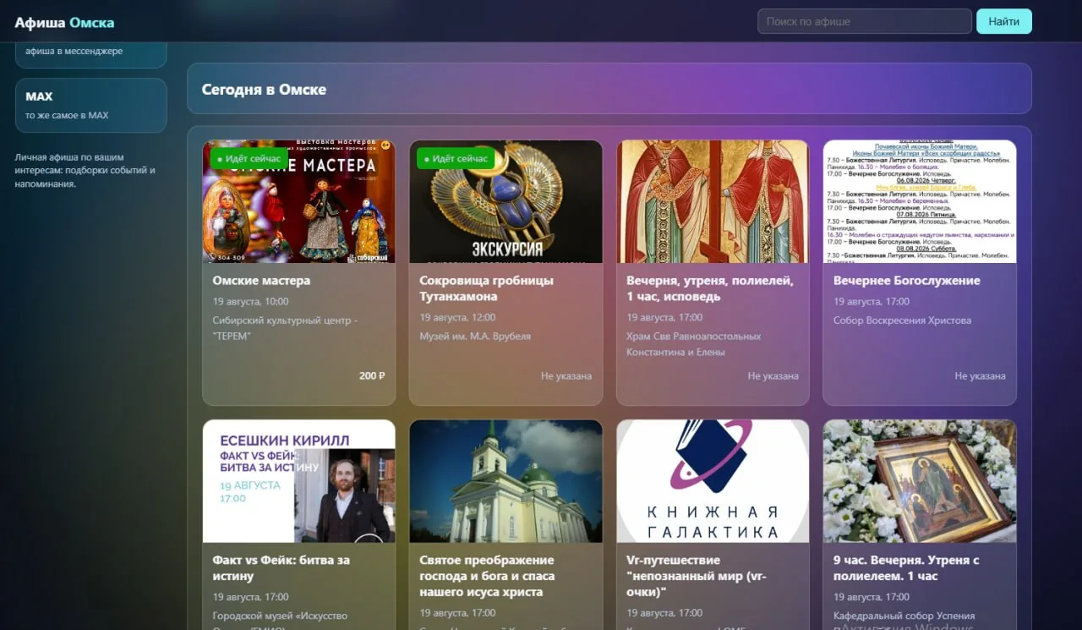The width and height of the screenshot is (1082, 630).
Task: Click venue text "Городской музей «Искусство"
Action: [280, 616]
